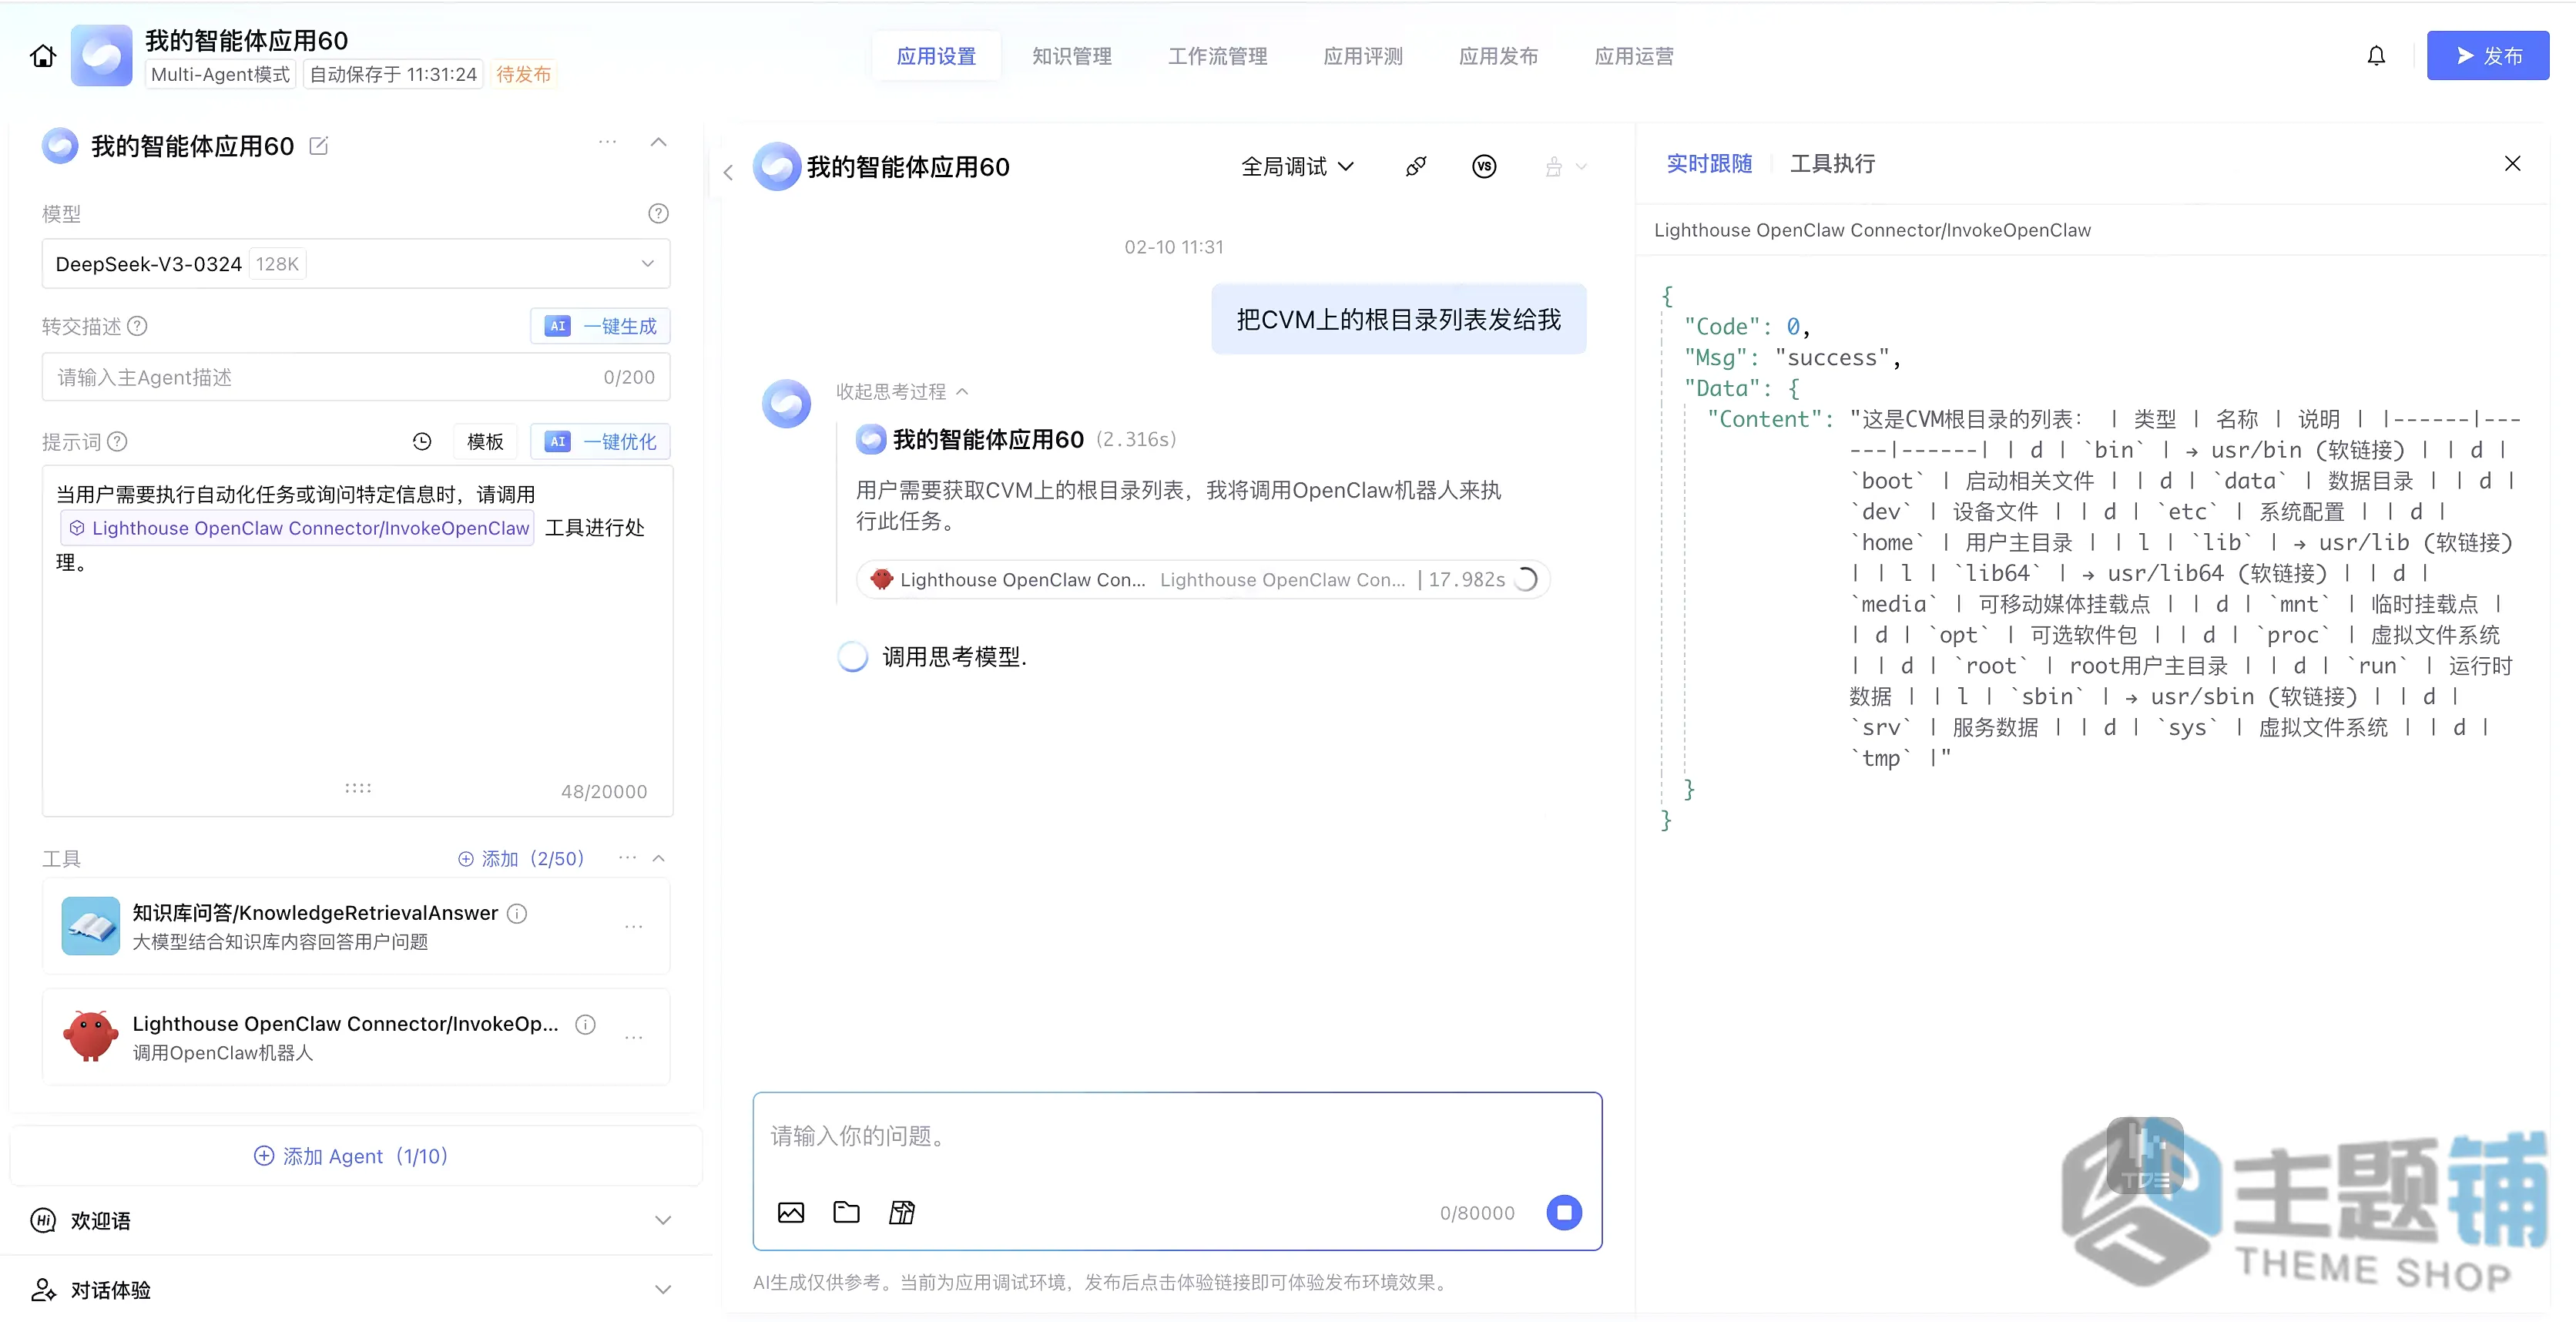
Task: Edit agent name pencil icon
Action: click(x=319, y=146)
